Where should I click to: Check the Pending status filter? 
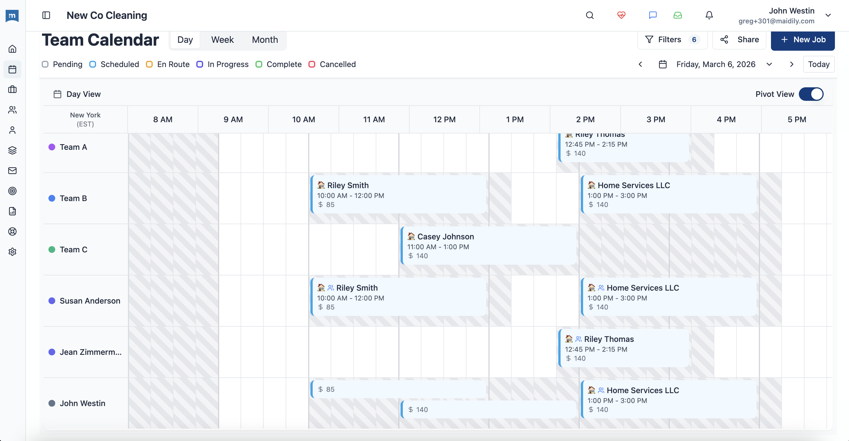45,64
